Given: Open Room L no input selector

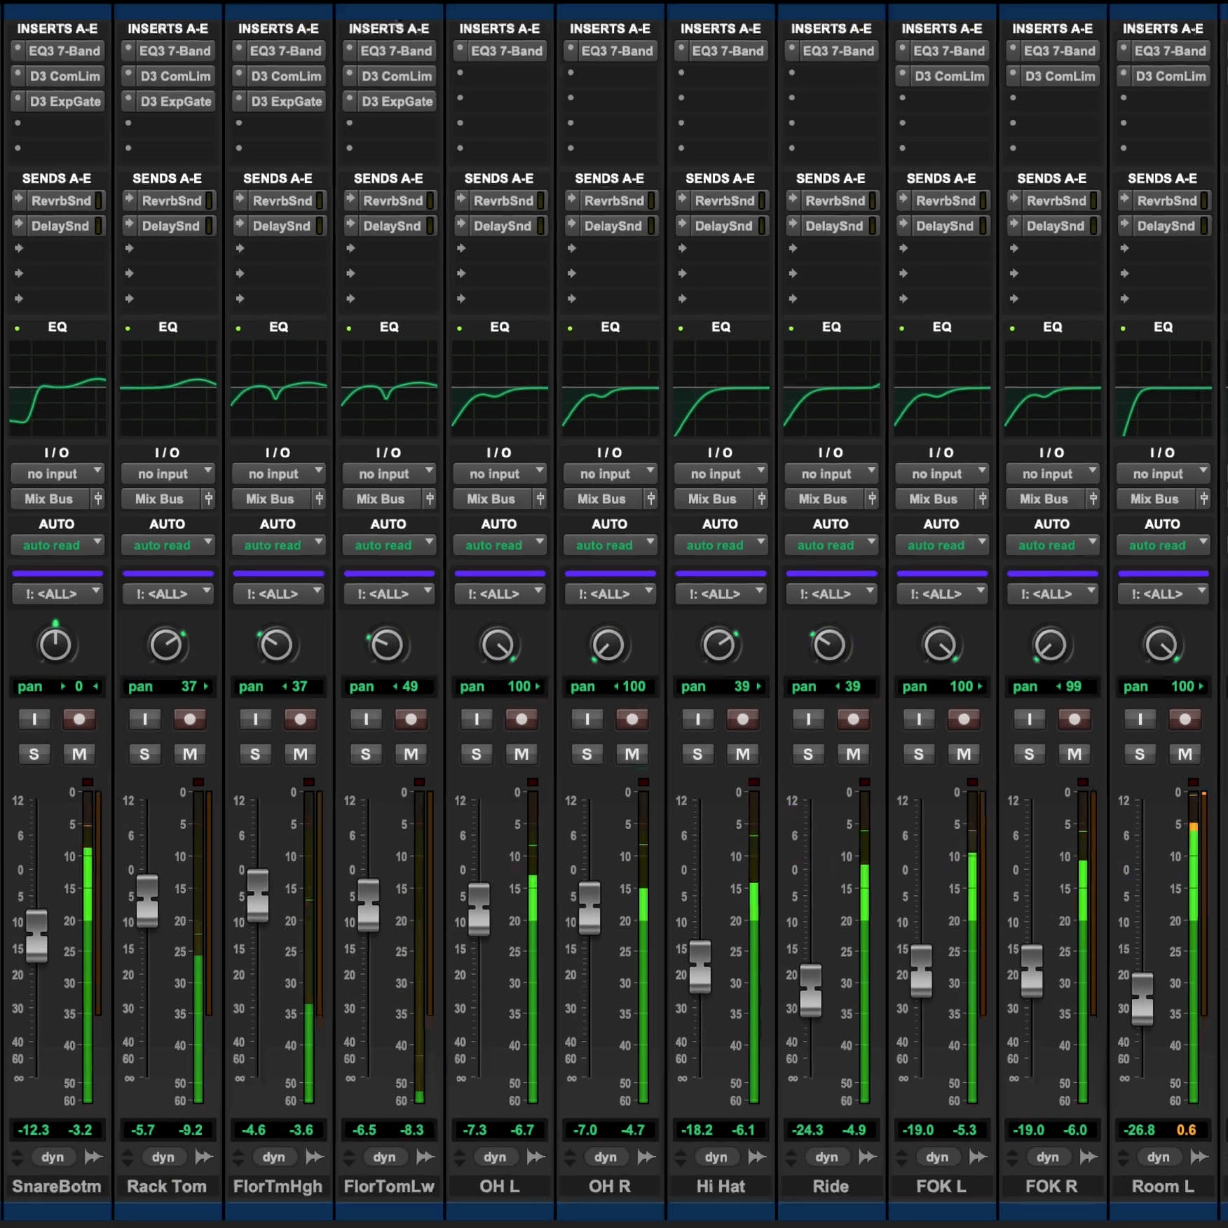Looking at the screenshot, I should coord(1163,474).
